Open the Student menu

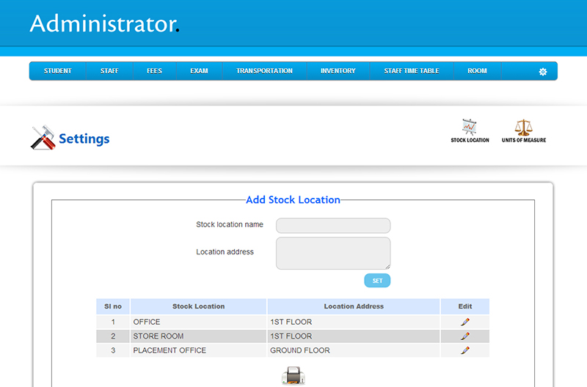[x=57, y=71]
